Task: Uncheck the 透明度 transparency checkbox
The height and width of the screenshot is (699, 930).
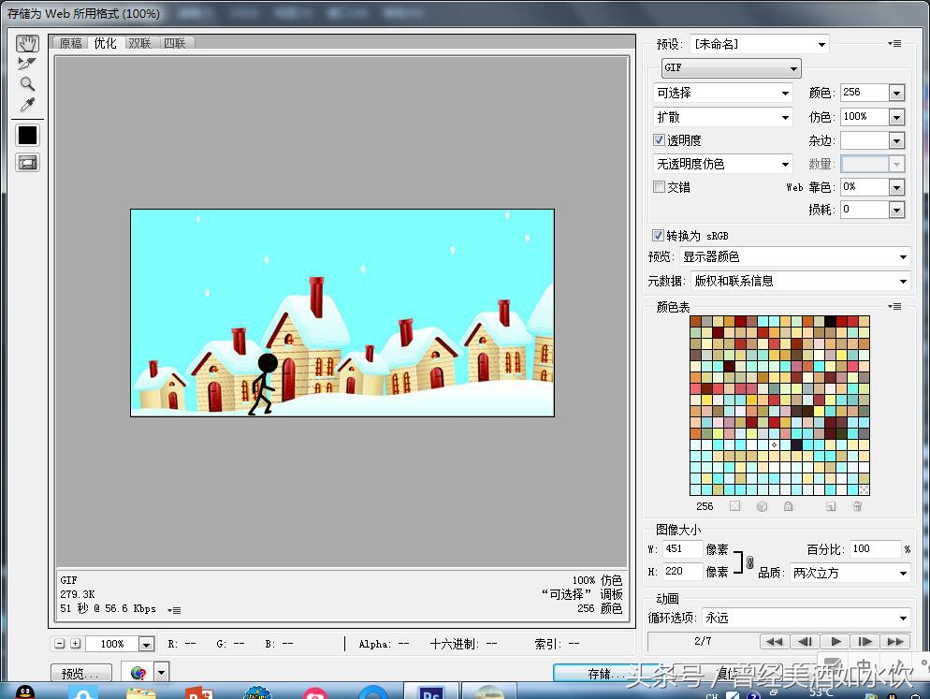Action: [x=660, y=140]
